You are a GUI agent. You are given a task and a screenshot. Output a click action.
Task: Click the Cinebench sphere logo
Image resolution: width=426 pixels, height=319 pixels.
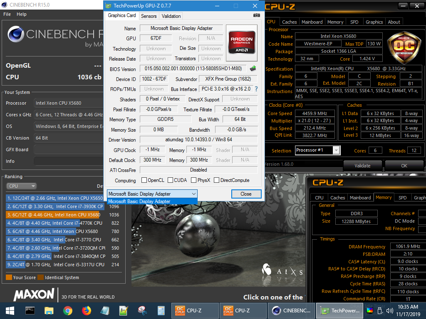tap(16, 34)
